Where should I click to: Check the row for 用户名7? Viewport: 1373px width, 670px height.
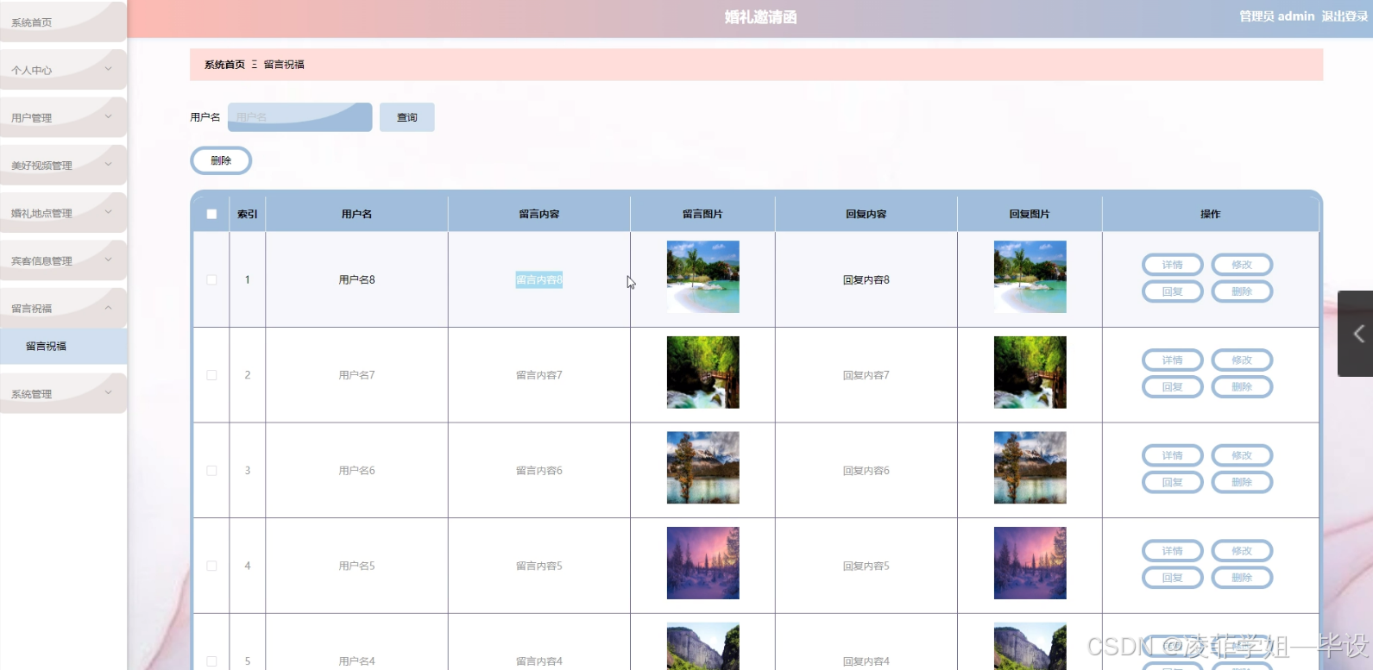point(211,375)
